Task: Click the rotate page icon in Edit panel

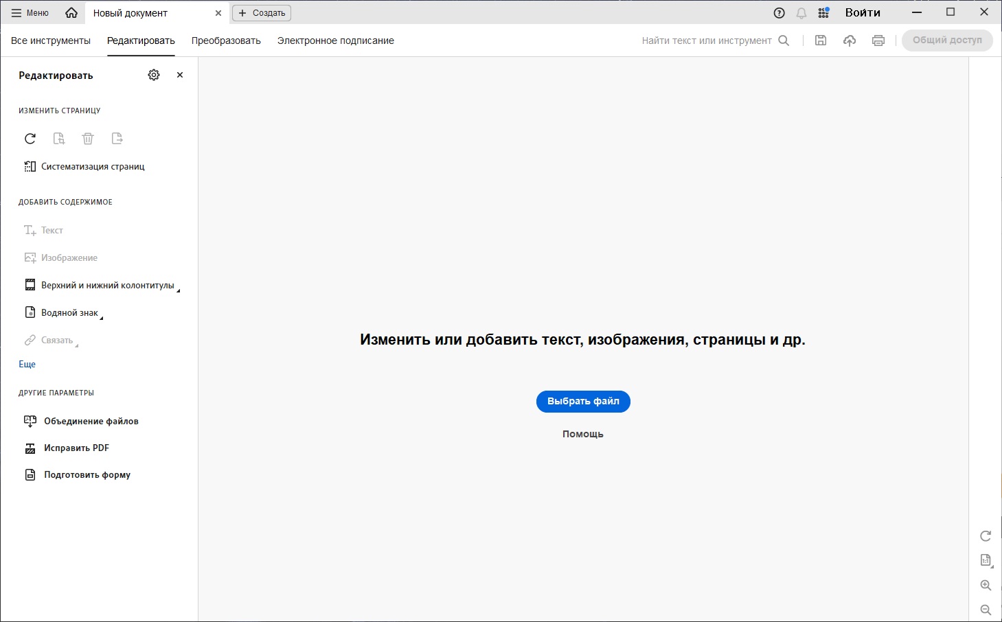Action: tap(30, 139)
